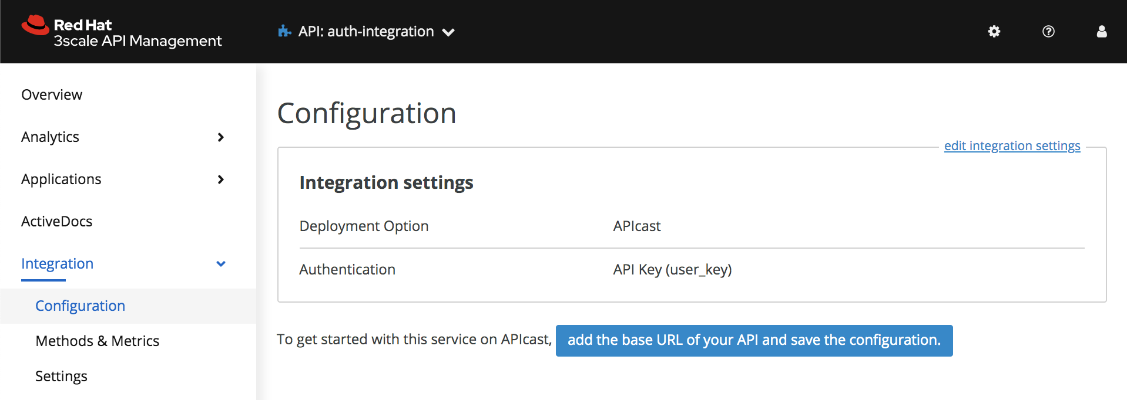Open the settings gear icon
The image size is (1127, 400).
994,32
